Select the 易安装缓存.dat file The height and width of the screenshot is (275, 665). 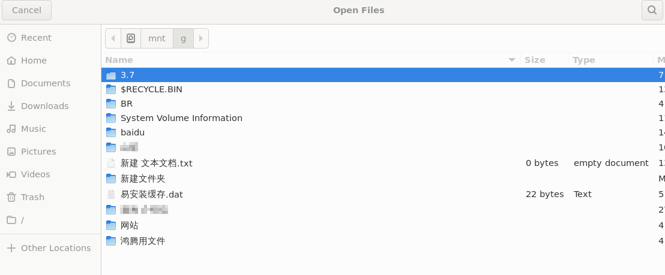tap(383, 194)
